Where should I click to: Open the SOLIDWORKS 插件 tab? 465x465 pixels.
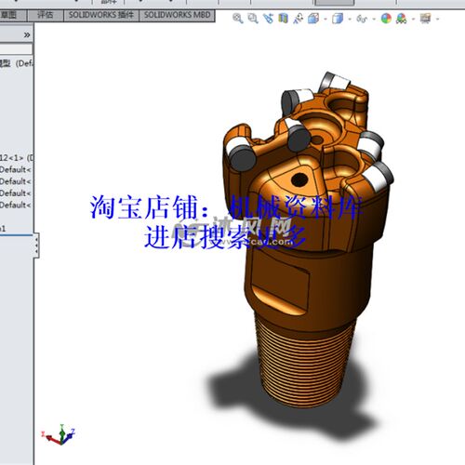[101, 15]
